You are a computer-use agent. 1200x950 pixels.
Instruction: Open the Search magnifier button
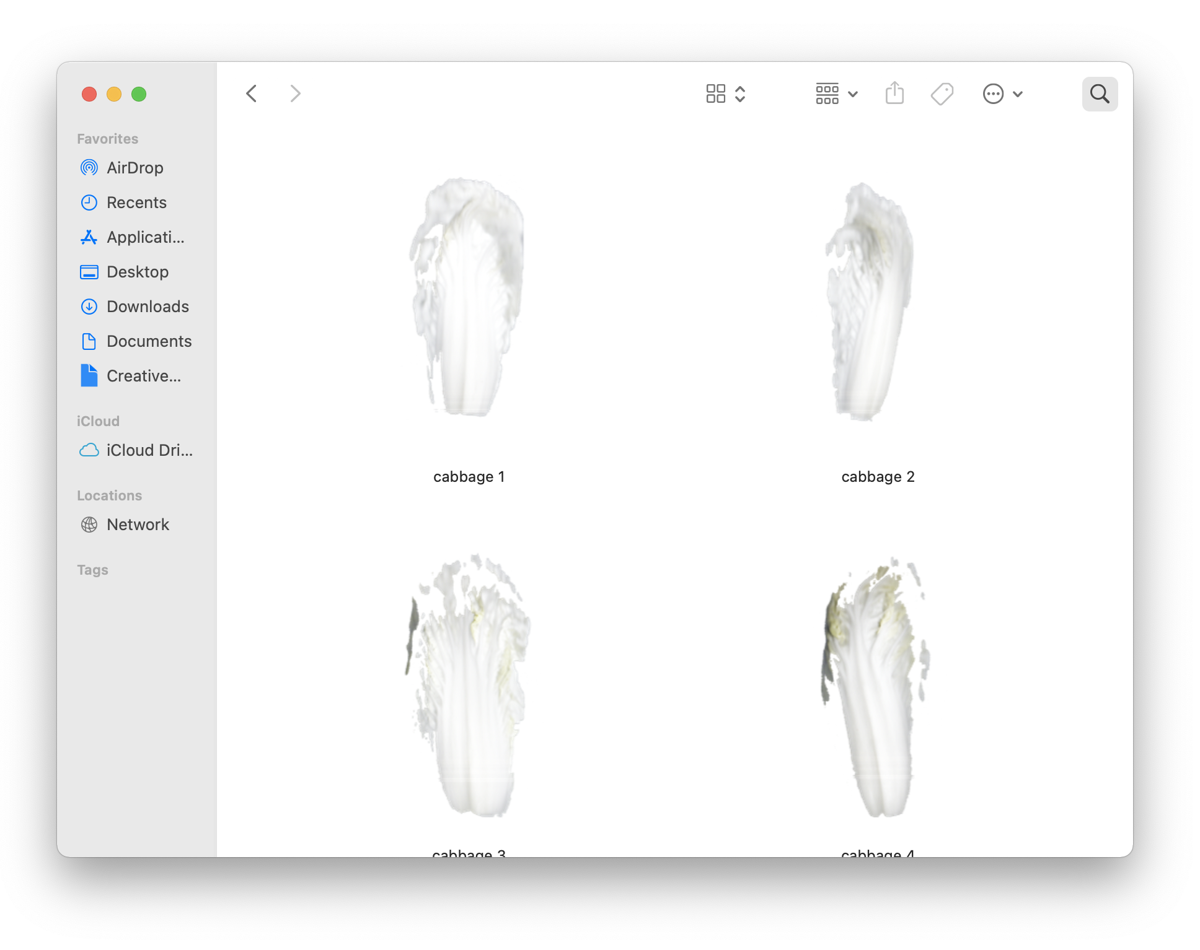[1100, 94]
